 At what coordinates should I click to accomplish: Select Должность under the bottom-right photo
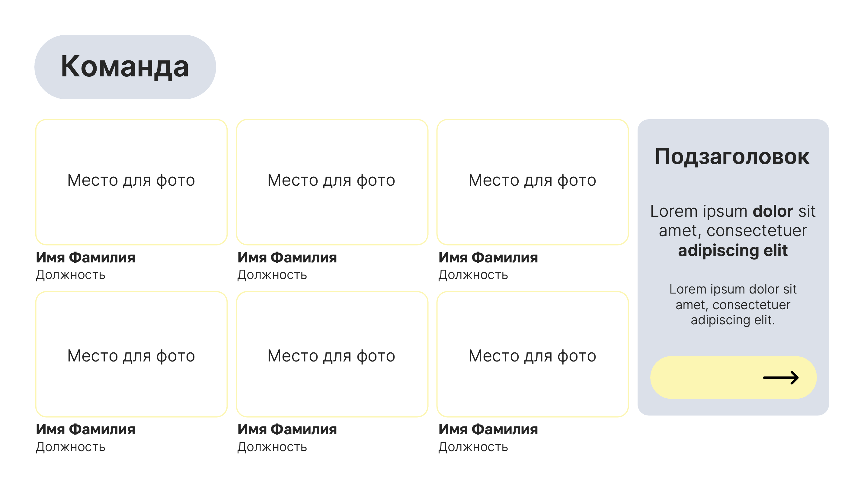point(473,447)
